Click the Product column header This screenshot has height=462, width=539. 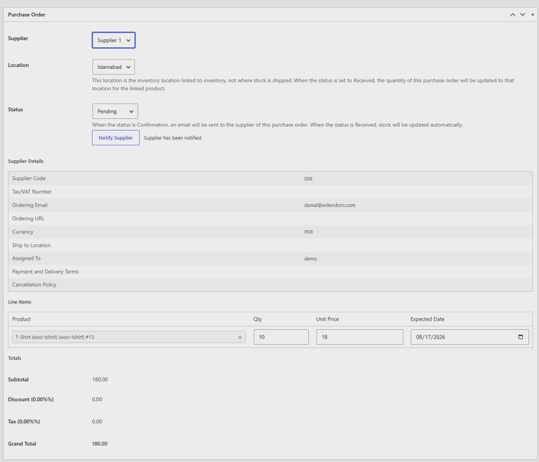(x=21, y=319)
